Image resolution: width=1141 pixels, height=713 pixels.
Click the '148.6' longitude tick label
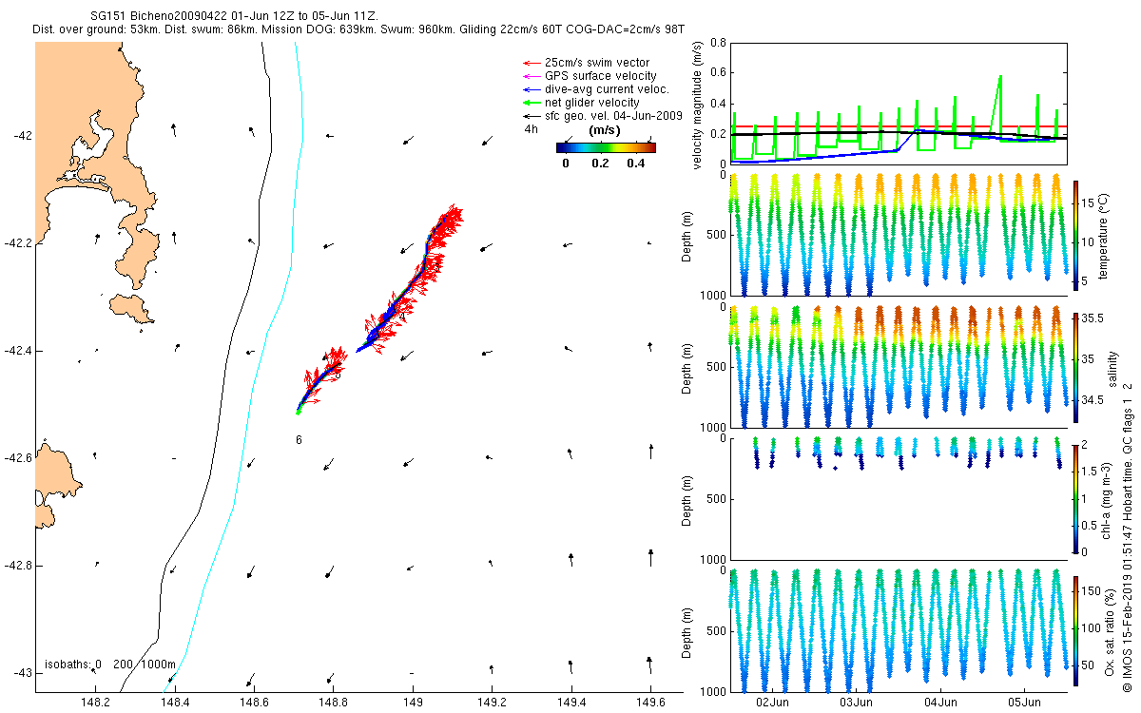(254, 703)
